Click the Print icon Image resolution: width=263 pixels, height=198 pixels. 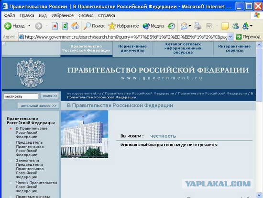click(198, 26)
